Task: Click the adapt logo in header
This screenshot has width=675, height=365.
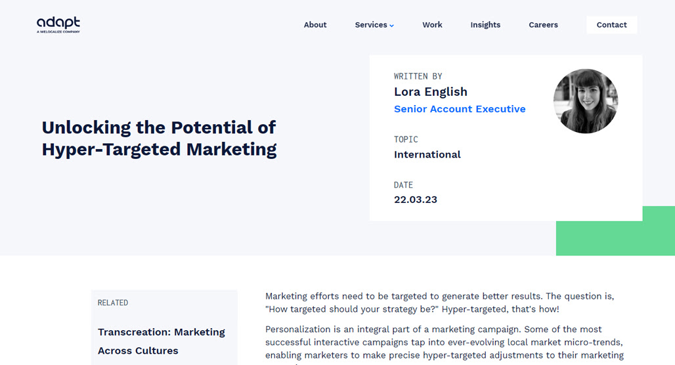Action: tap(58, 24)
